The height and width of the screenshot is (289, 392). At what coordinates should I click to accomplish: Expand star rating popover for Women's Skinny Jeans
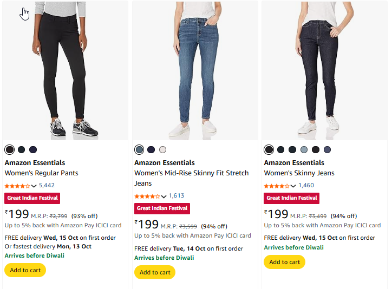pyautogui.click(x=293, y=186)
